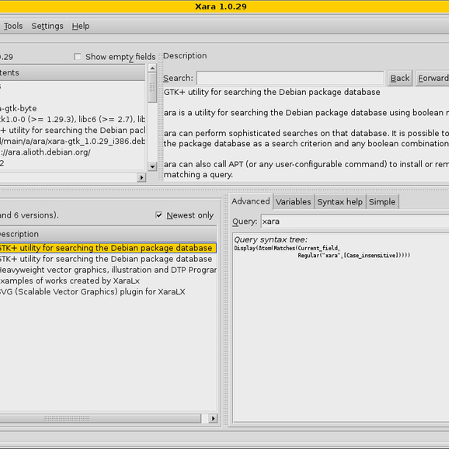The height and width of the screenshot is (449, 449).
Task: Click the Forward button
Action: [x=433, y=78]
